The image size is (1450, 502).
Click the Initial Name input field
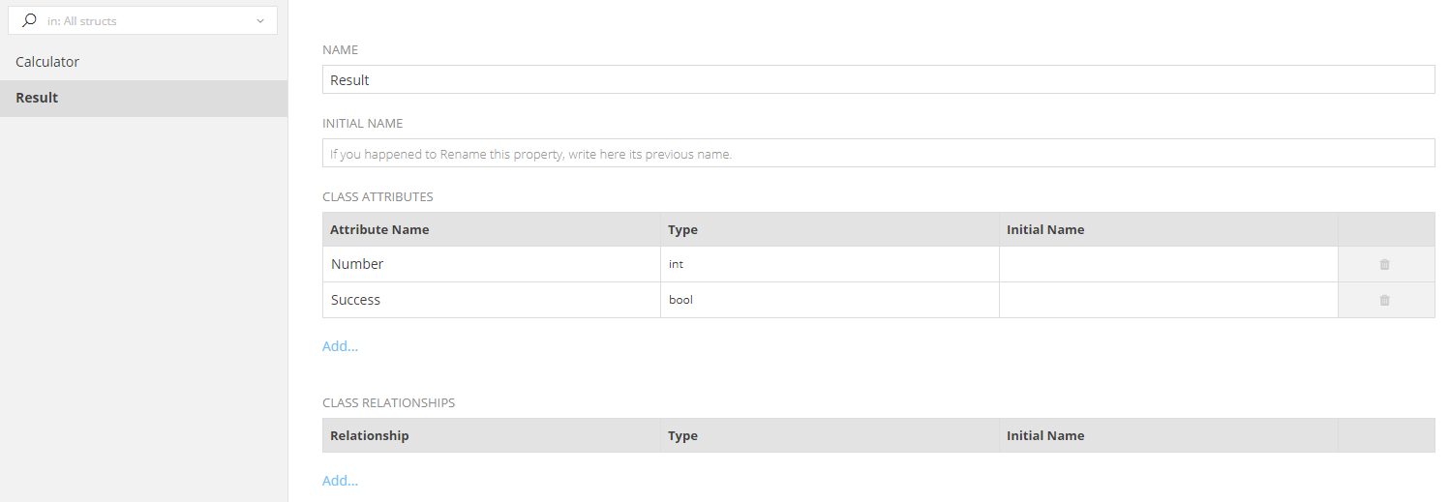click(x=877, y=154)
